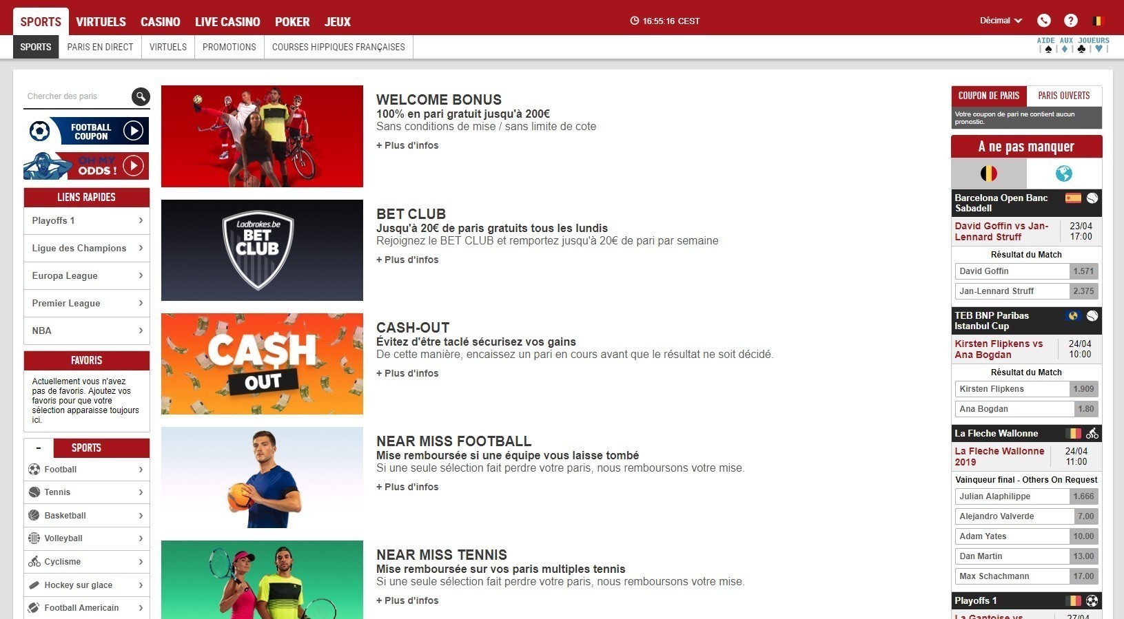Viewport: 1124px width, 619px height.
Task: Expand Football sport chevron arrow
Action: click(x=141, y=470)
